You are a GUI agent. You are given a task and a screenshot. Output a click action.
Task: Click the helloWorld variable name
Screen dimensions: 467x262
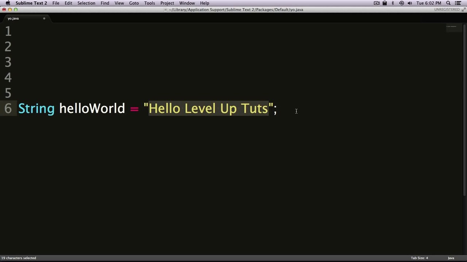(x=92, y=108)
